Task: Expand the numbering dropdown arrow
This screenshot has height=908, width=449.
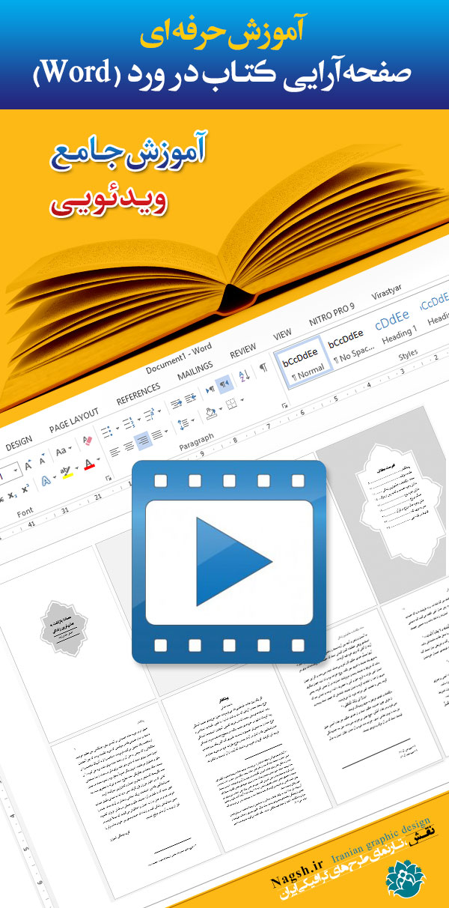Action: (139, 420)
